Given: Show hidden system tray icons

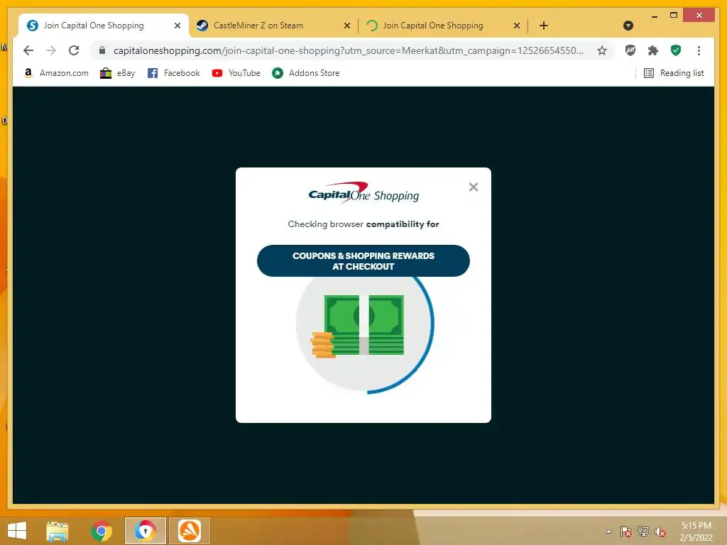Looking at the screenshot, I should pyautogui.click(x=608, y=532).
